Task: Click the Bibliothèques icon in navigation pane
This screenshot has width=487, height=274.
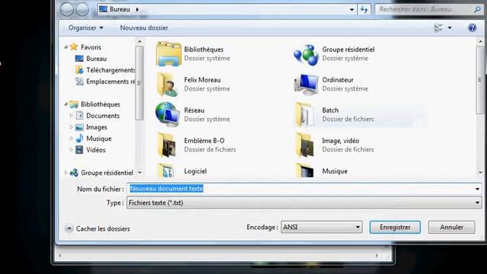Action: (x=74, y=104)
